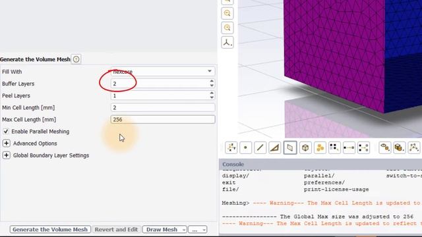422x237 pixels.
Task: Click the "parallel/" console entry
Action: [319, 176]
